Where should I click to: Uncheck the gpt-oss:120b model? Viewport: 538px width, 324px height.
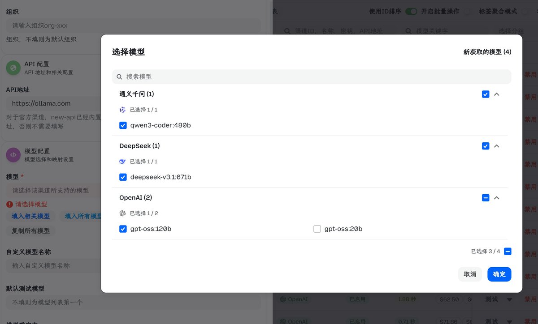click(123, 229)
